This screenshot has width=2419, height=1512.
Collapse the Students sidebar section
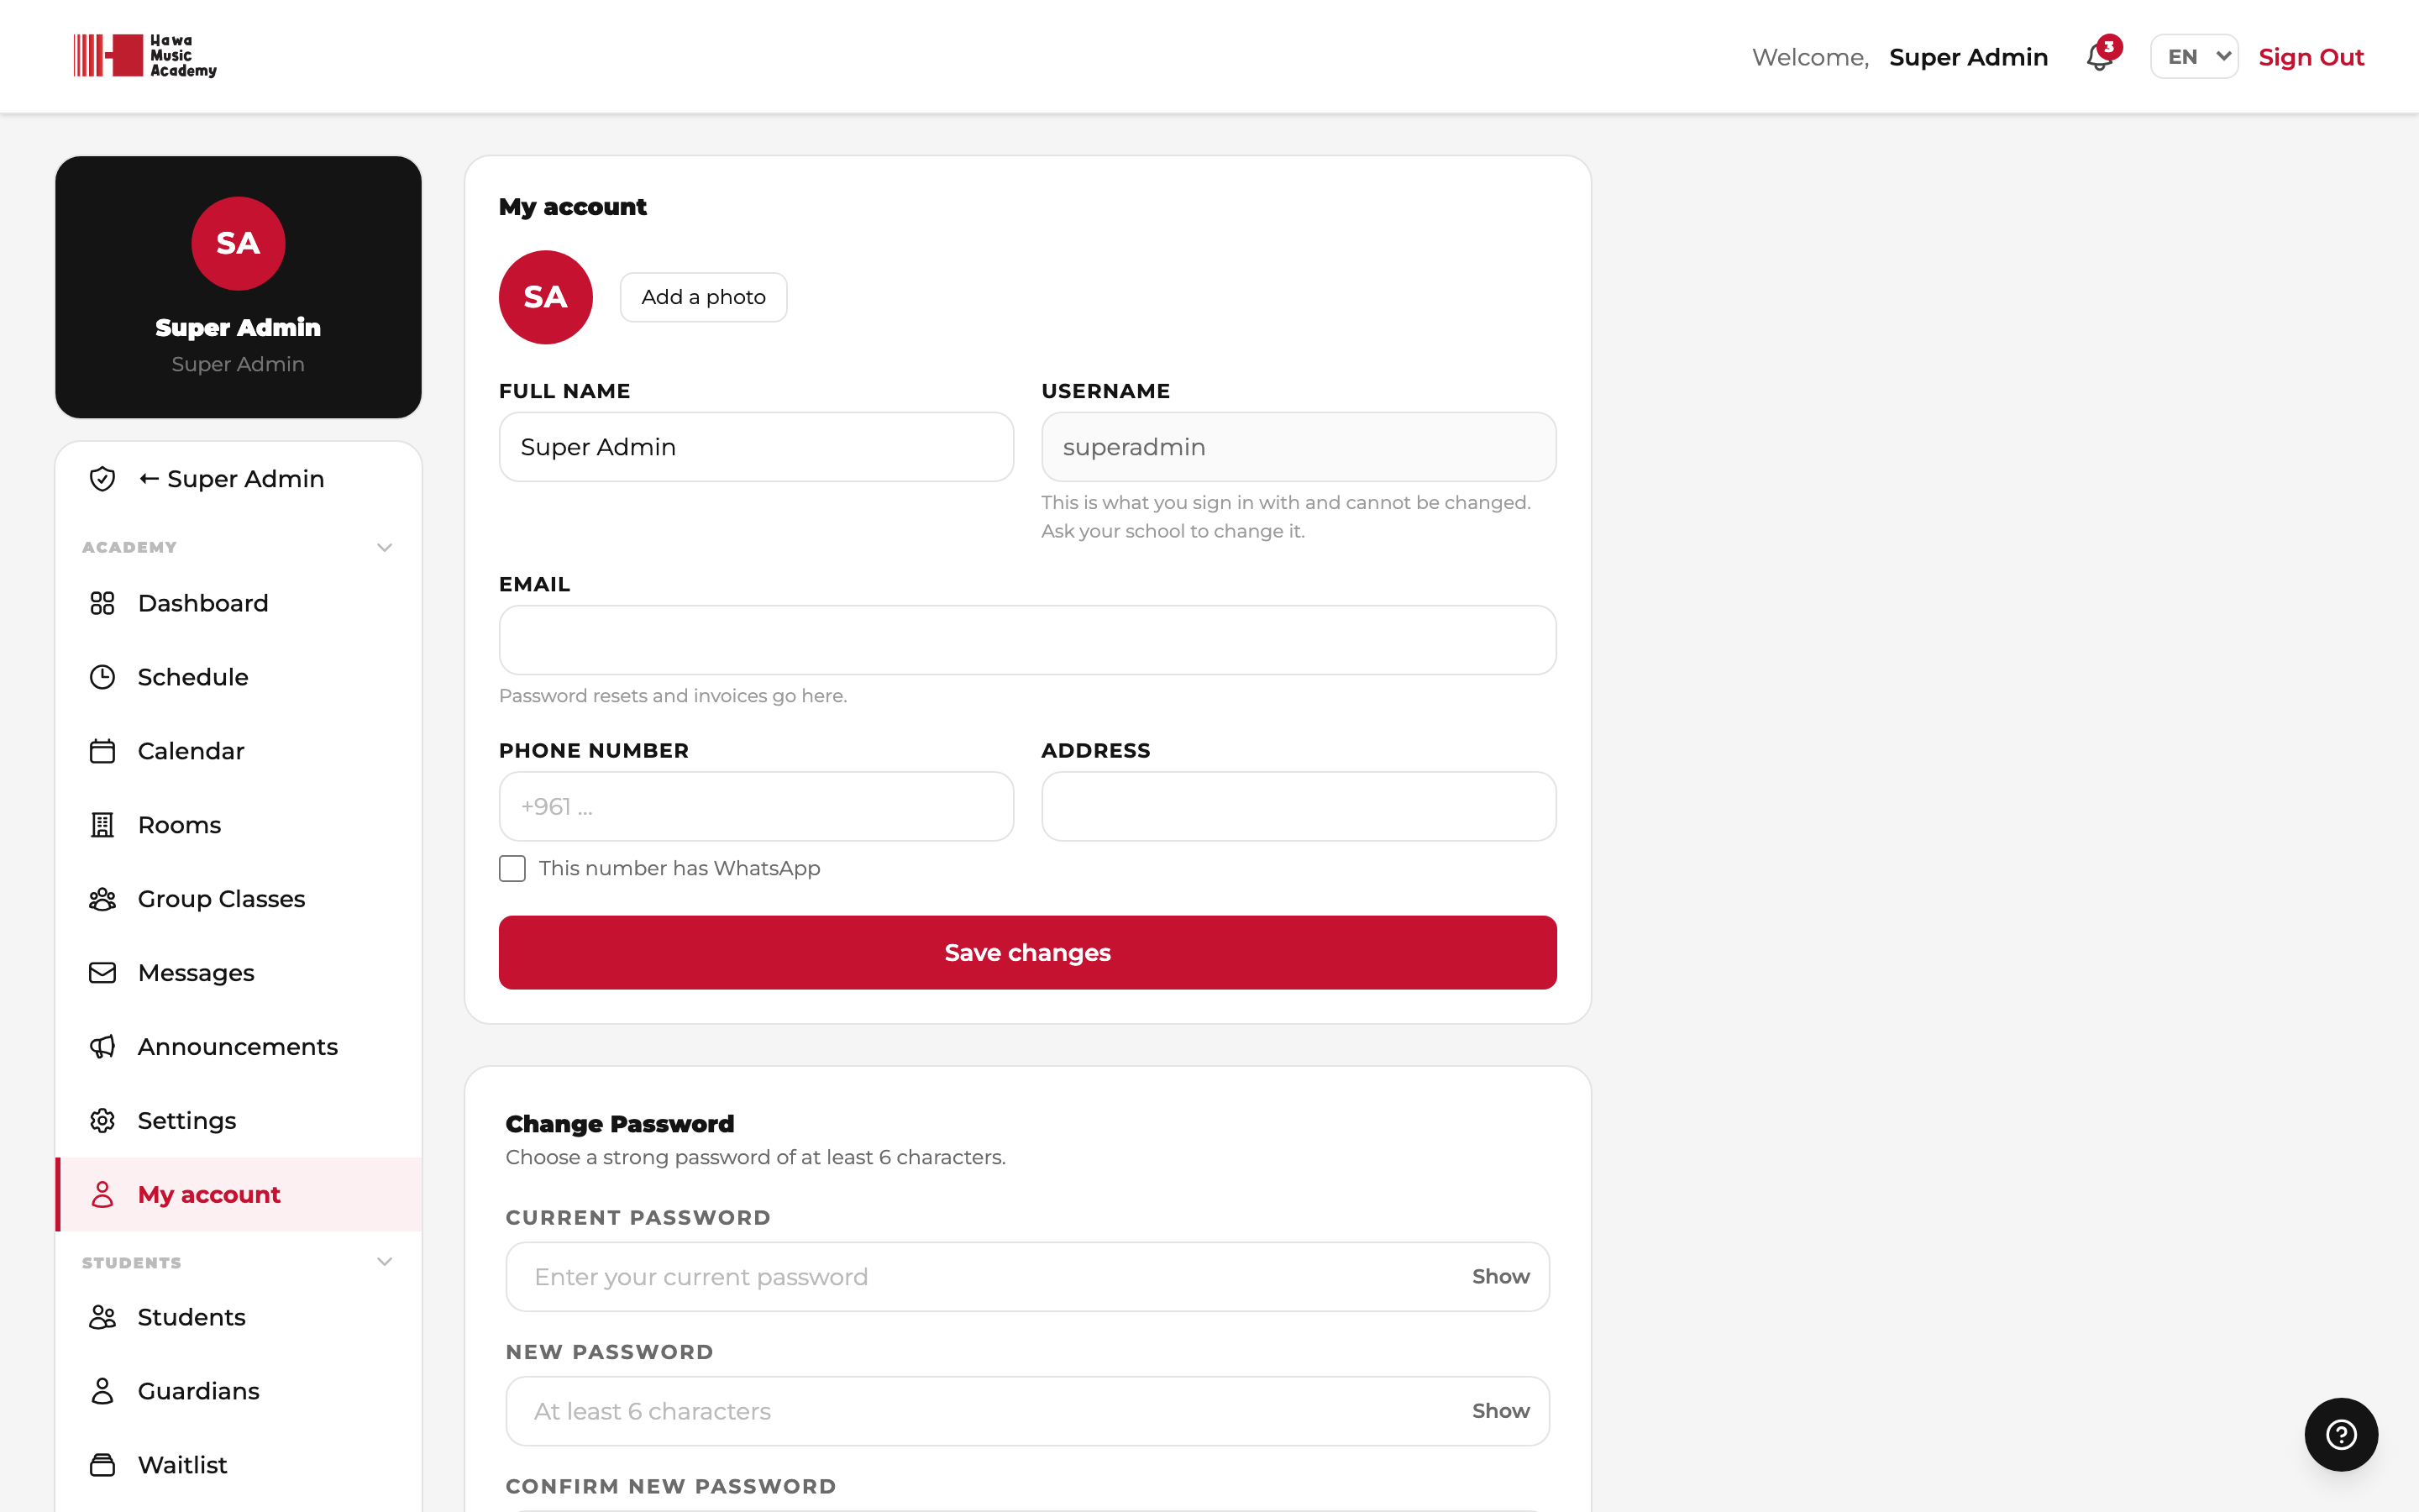tap(384, 1262)
